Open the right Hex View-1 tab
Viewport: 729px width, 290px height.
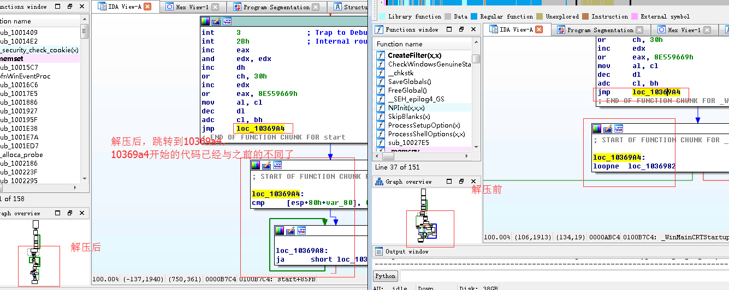pyautogui.click(x=679, y=30)
